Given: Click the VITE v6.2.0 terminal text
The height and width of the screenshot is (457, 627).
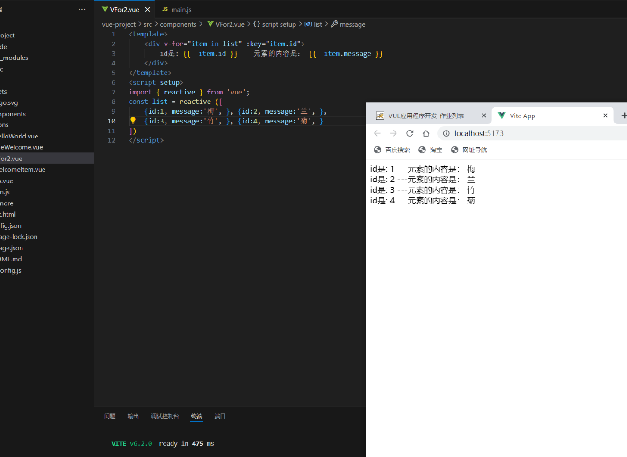Looking at the screenshot, I should coord(132,443).
